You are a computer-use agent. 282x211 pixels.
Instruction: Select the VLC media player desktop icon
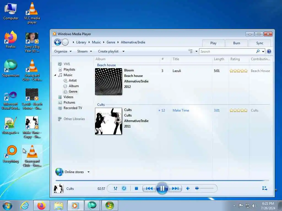tap(32, 13)
